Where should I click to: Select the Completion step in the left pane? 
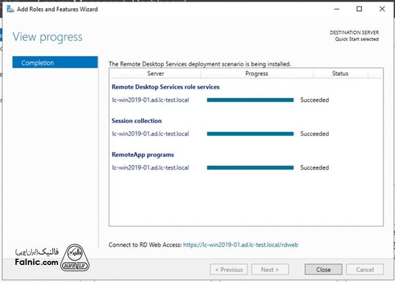pyautogui.click(x=55, y=63)
